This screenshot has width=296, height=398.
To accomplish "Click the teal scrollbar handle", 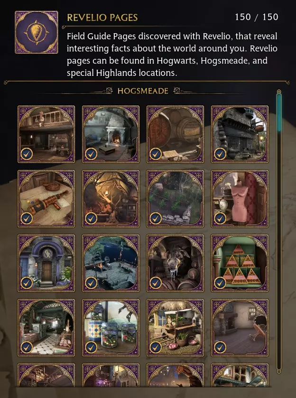I will 279,113.
